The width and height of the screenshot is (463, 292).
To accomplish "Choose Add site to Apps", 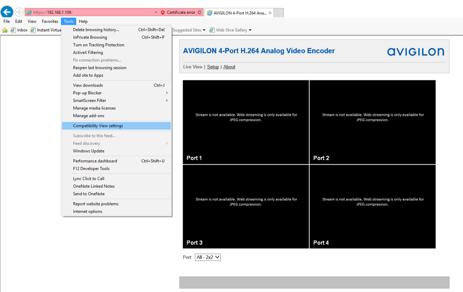I will point(116,75).
